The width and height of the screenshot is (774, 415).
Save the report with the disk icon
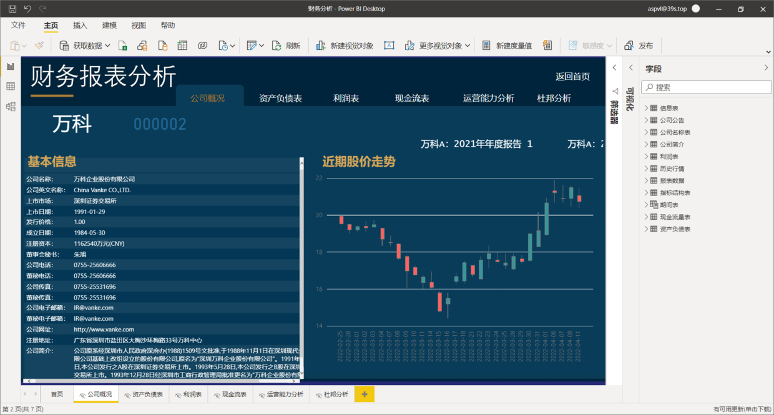[x=12, y=9]
